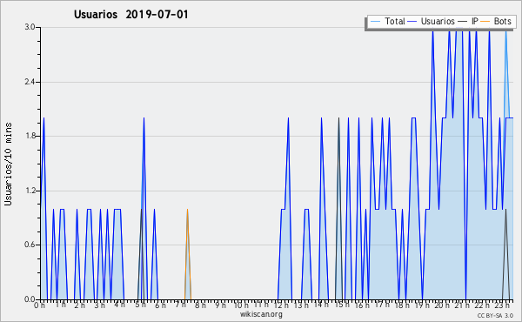Click the y-axis value 1.2

(30, 191)
